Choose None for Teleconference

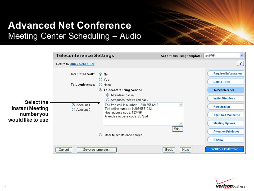coord(101,85)
